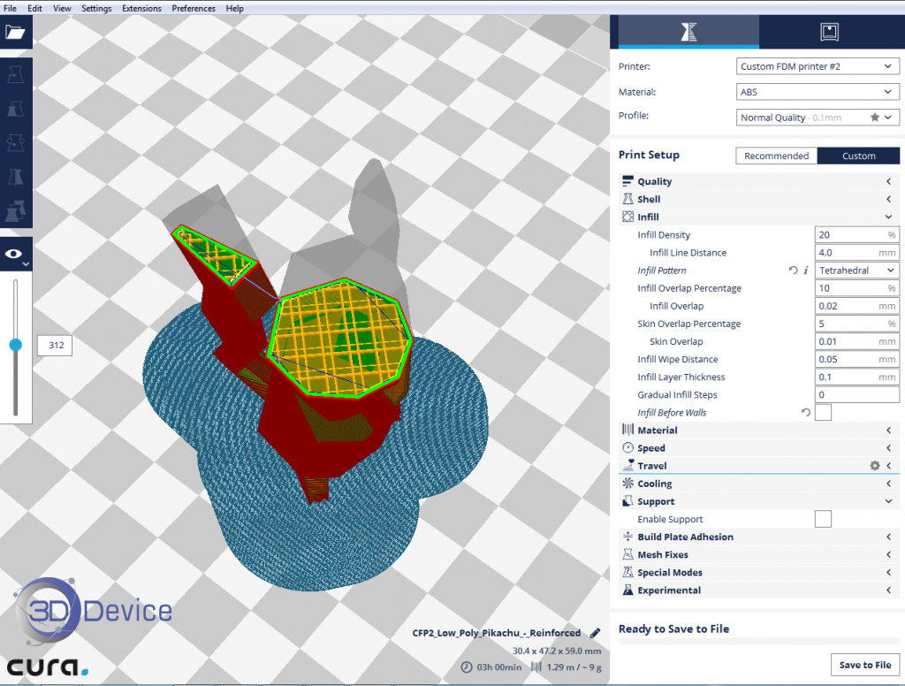Screen dimensions: 905x686
Task: Rename job with the pencil icon
Action: 595,633
